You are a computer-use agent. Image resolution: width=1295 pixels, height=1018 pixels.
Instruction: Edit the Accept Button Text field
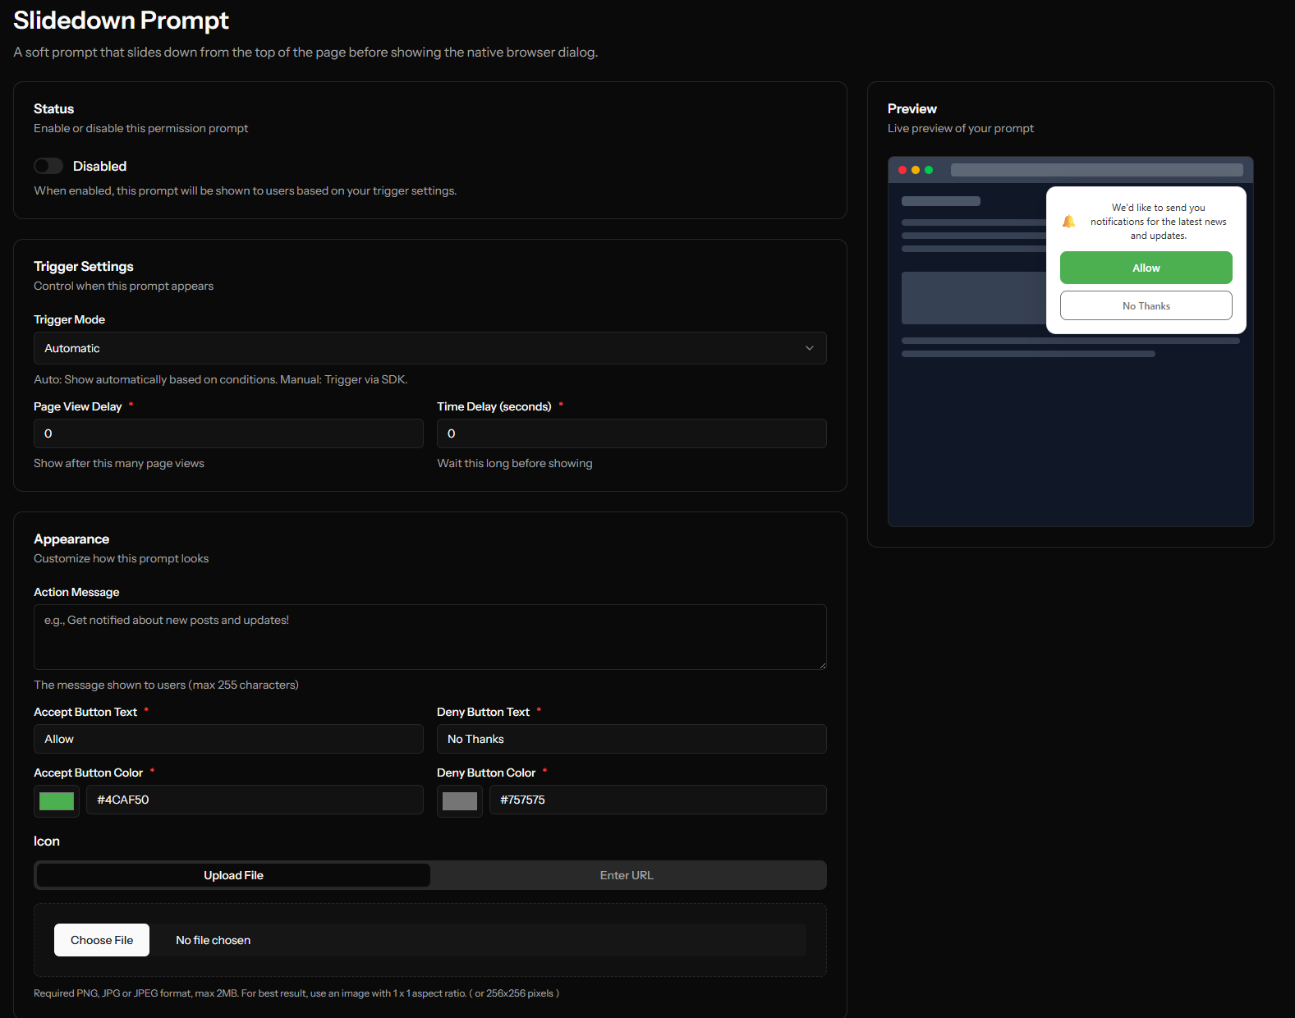click(x=228, y=739)
